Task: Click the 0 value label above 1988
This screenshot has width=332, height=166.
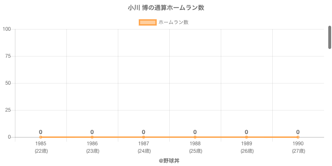Action: 195,132
